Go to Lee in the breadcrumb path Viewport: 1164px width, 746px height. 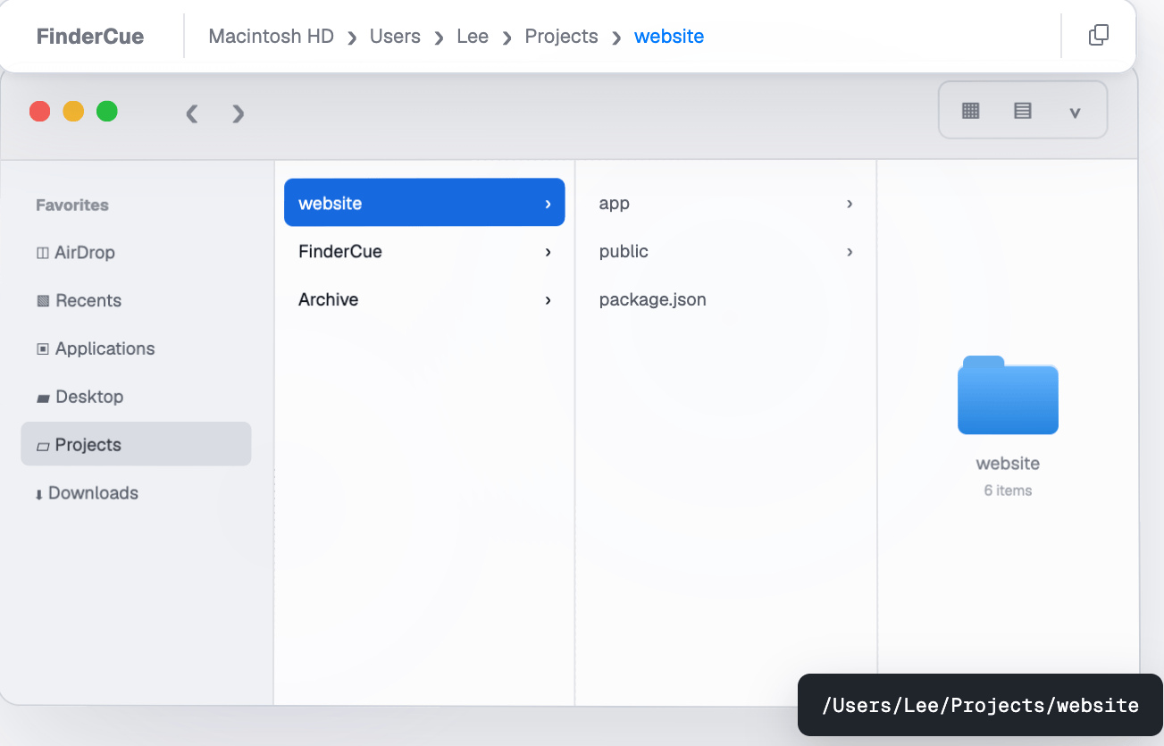pos(473,37)
